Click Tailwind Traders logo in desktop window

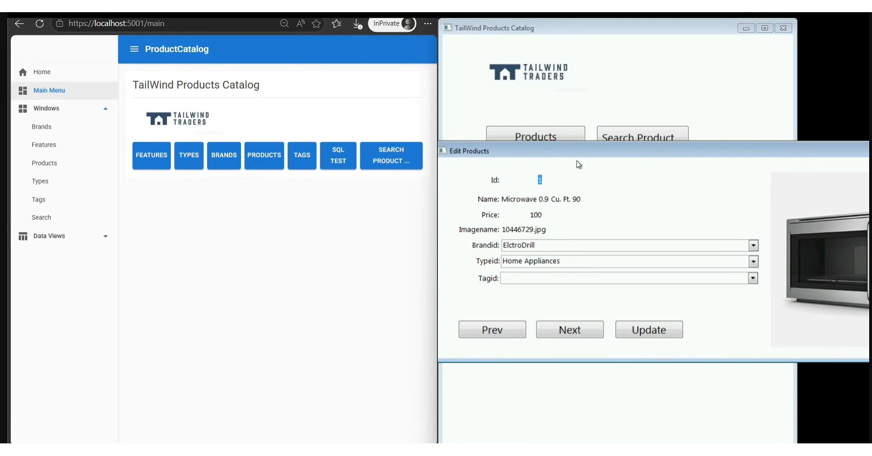pyautogui.click(x=528, y=72)
